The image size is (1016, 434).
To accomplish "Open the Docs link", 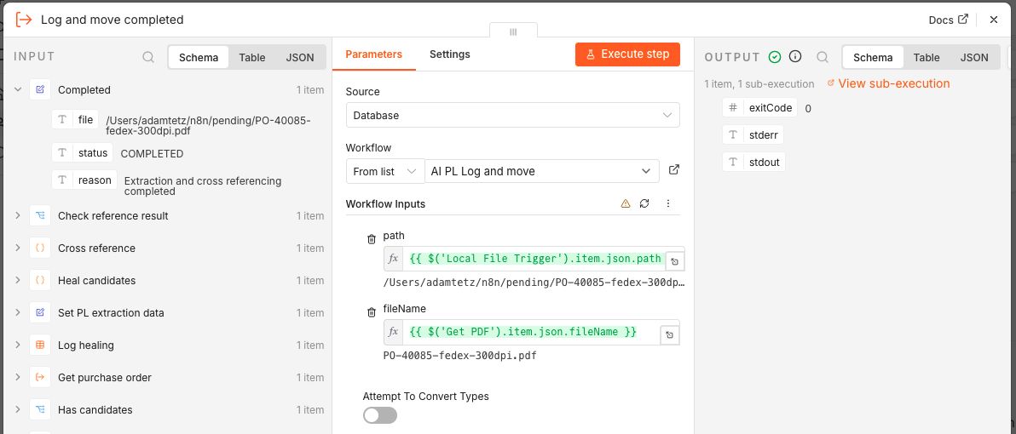I will coord(948,20).
